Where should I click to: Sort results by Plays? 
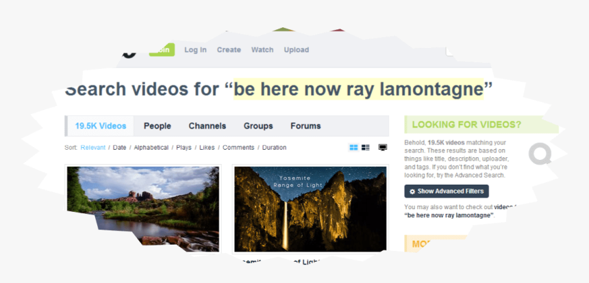[184, 148]
